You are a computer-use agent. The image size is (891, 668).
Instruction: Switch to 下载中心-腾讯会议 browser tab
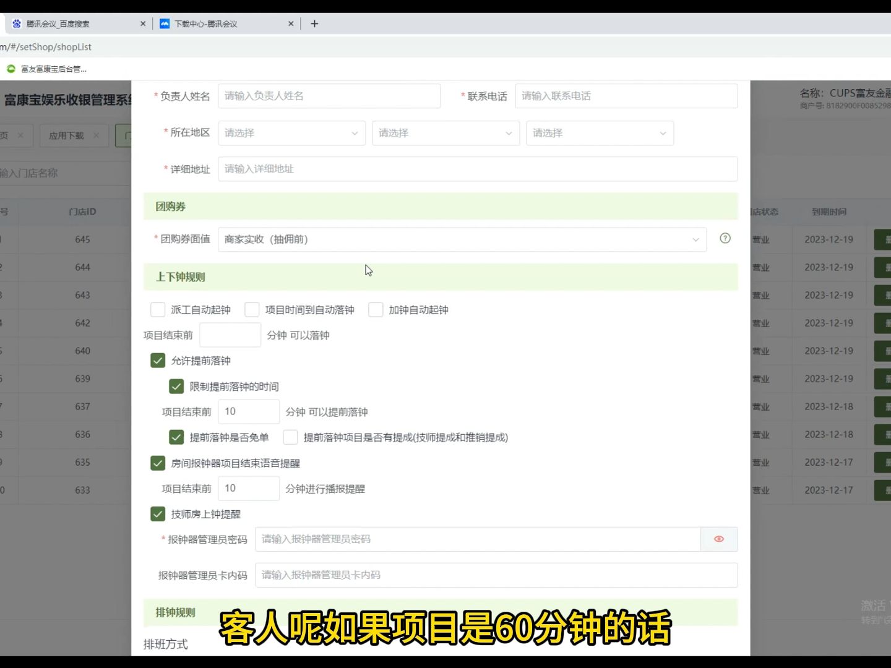pyautogui.click(x=226, y=24)
